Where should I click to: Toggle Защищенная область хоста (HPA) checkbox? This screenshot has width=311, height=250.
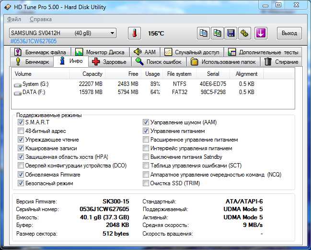[21, 157]
